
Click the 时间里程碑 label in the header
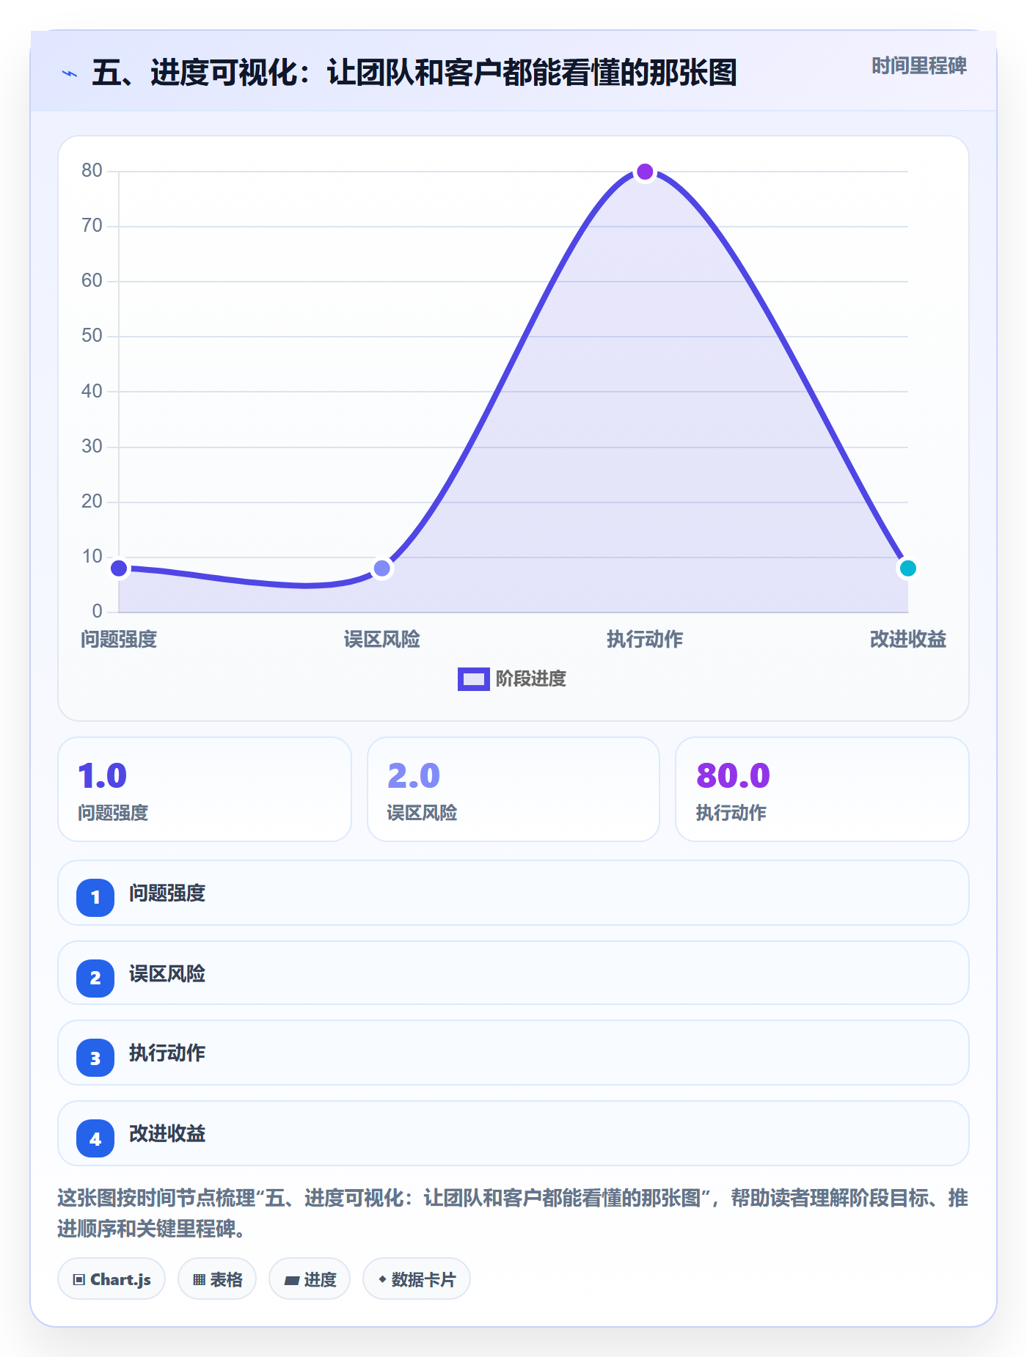pyautogui.click(x=919, y=66)
